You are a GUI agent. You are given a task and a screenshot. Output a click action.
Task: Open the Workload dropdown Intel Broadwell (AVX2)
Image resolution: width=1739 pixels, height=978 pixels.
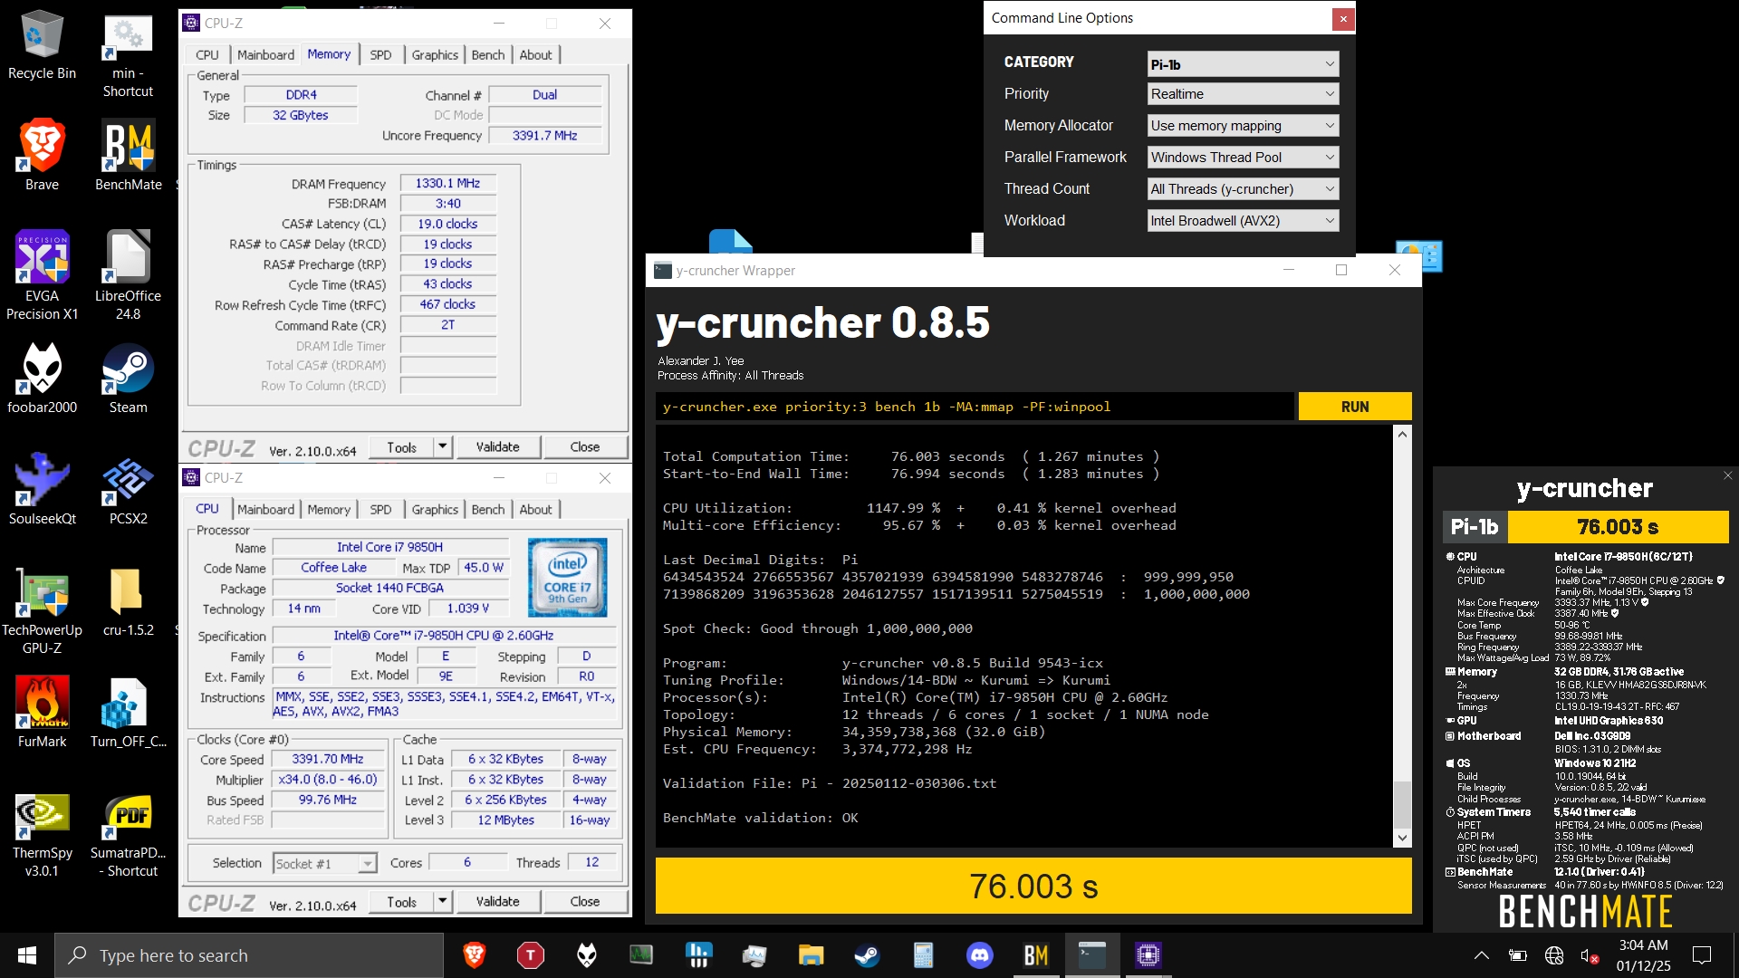coord(1243,220)
